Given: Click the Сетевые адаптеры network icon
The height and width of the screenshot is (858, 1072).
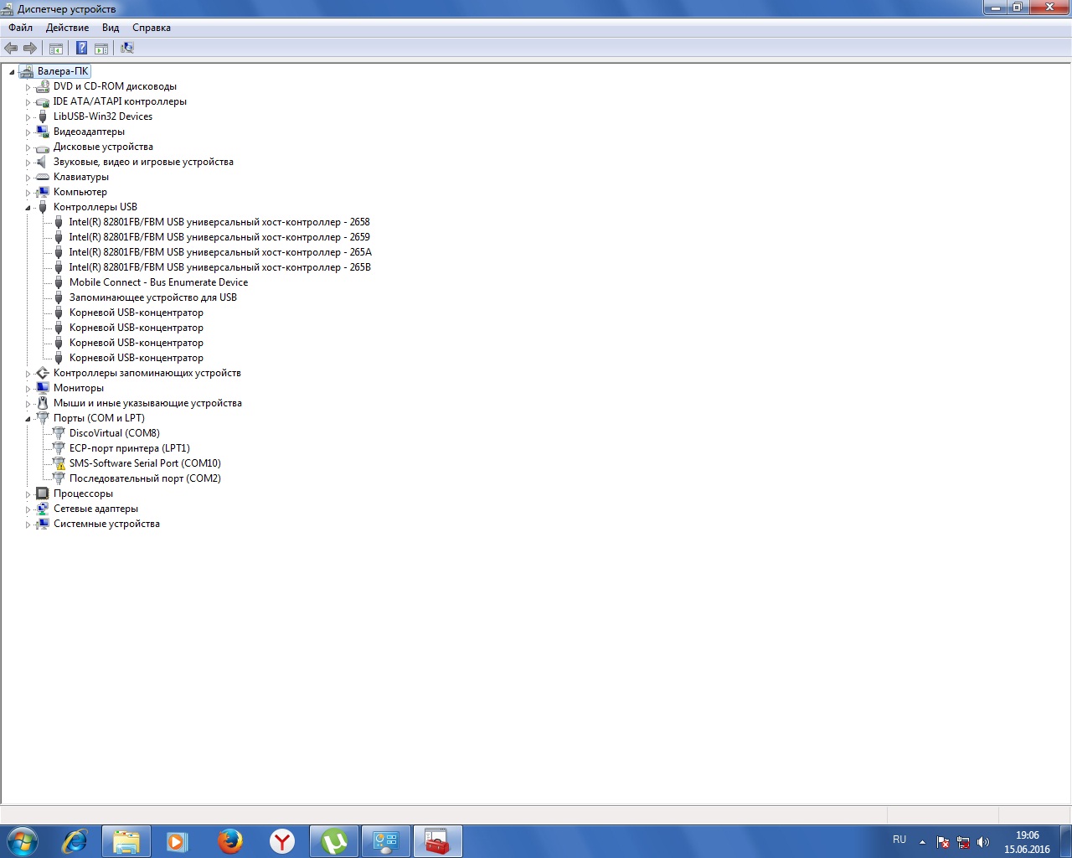Looking at the screenshot, I should pos(43,509).
